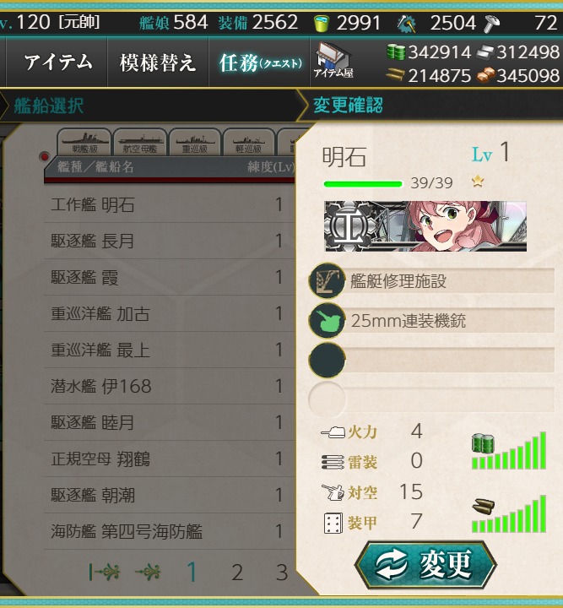
Task: Select the 戦艦級 ship type filter tab
Action: tap(85, 143)
